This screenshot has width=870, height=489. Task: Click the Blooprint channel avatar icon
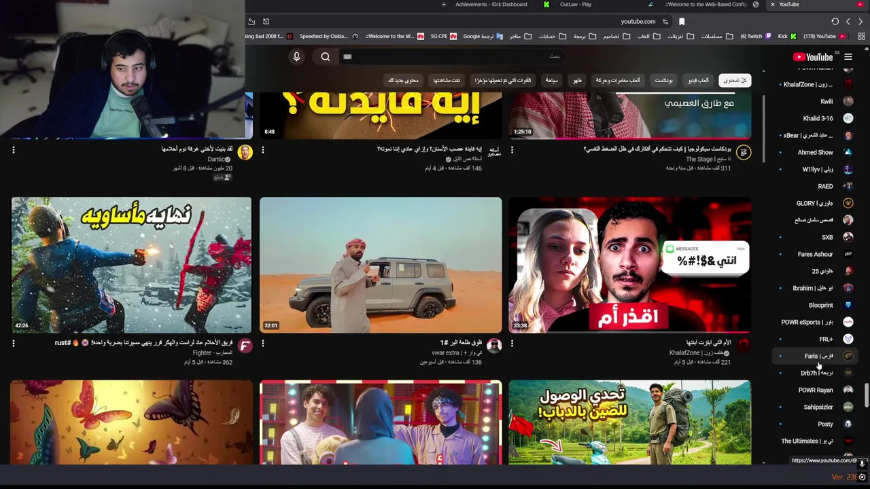[x=848, y=305]
